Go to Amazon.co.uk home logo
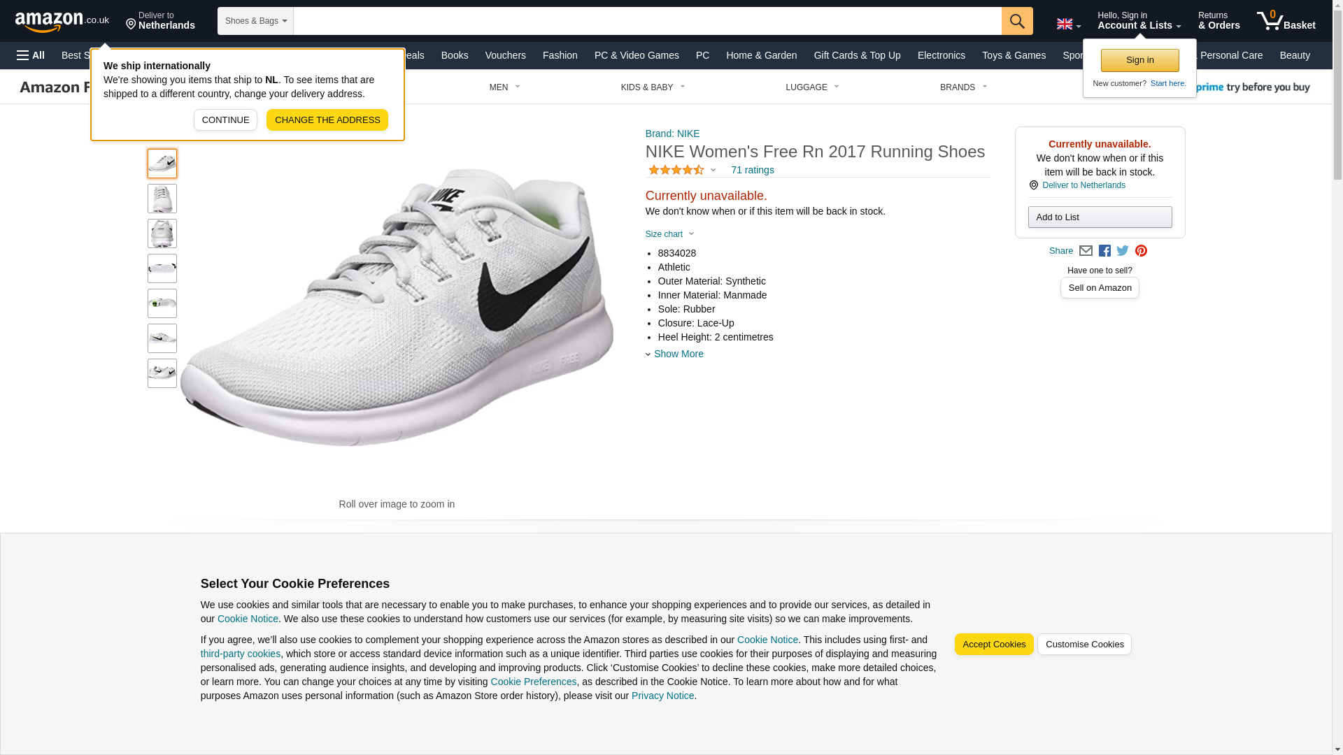 (62, 21)
